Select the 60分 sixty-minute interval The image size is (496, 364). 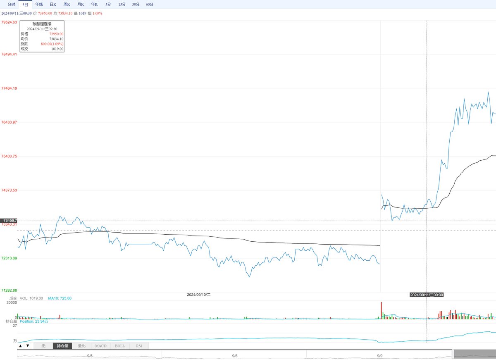(149, 4)
